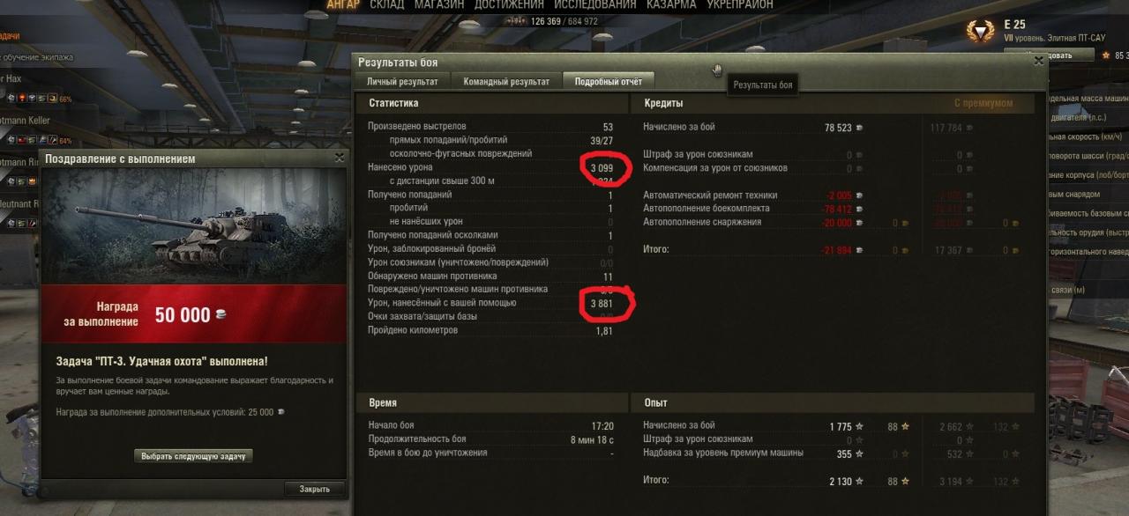Click the silver credits icon next to 50 000
The width and height of the screenshot is (1129, 516).
(x=221, y=314)
